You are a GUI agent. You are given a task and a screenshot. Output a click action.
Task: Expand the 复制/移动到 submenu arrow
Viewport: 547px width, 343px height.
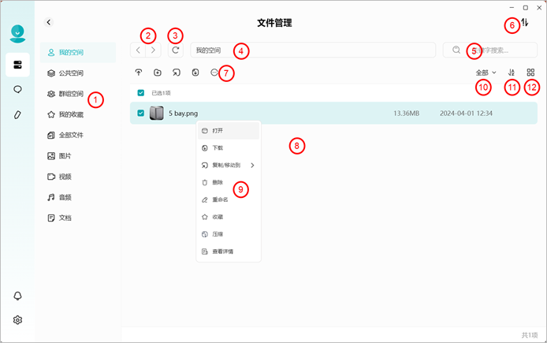click(252, 165)
